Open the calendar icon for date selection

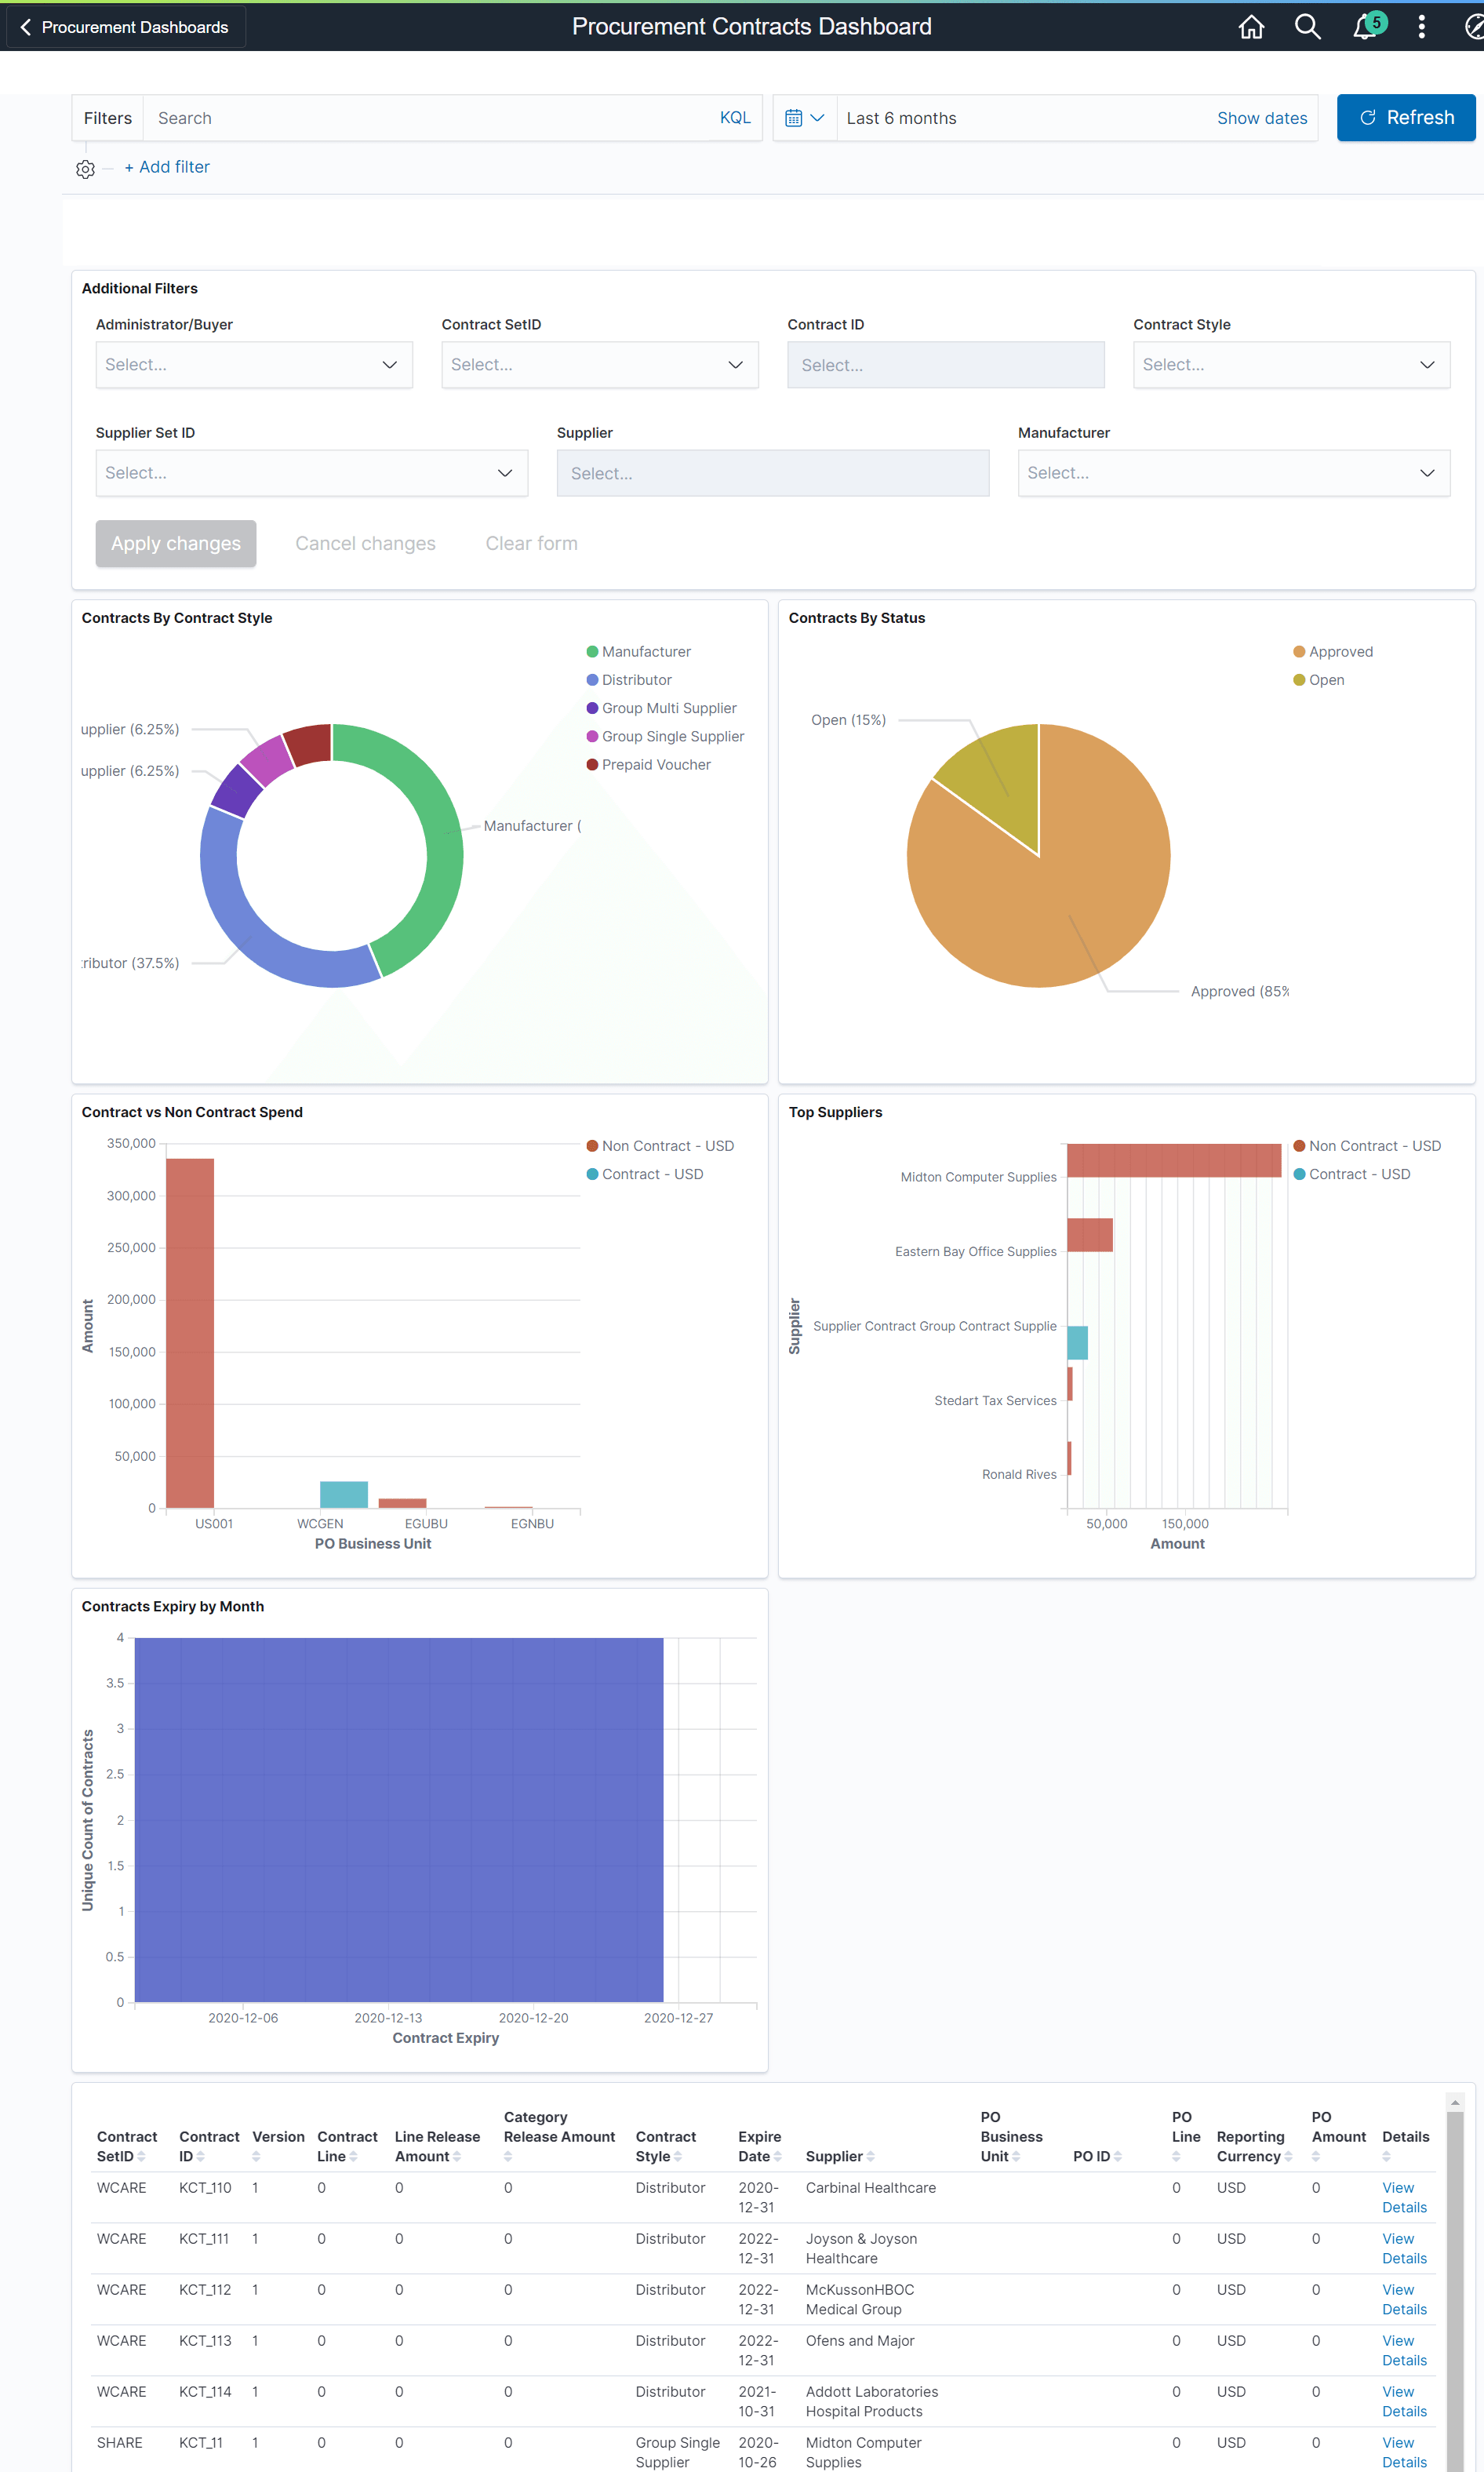pyautogui.click(x=795, y=117)
